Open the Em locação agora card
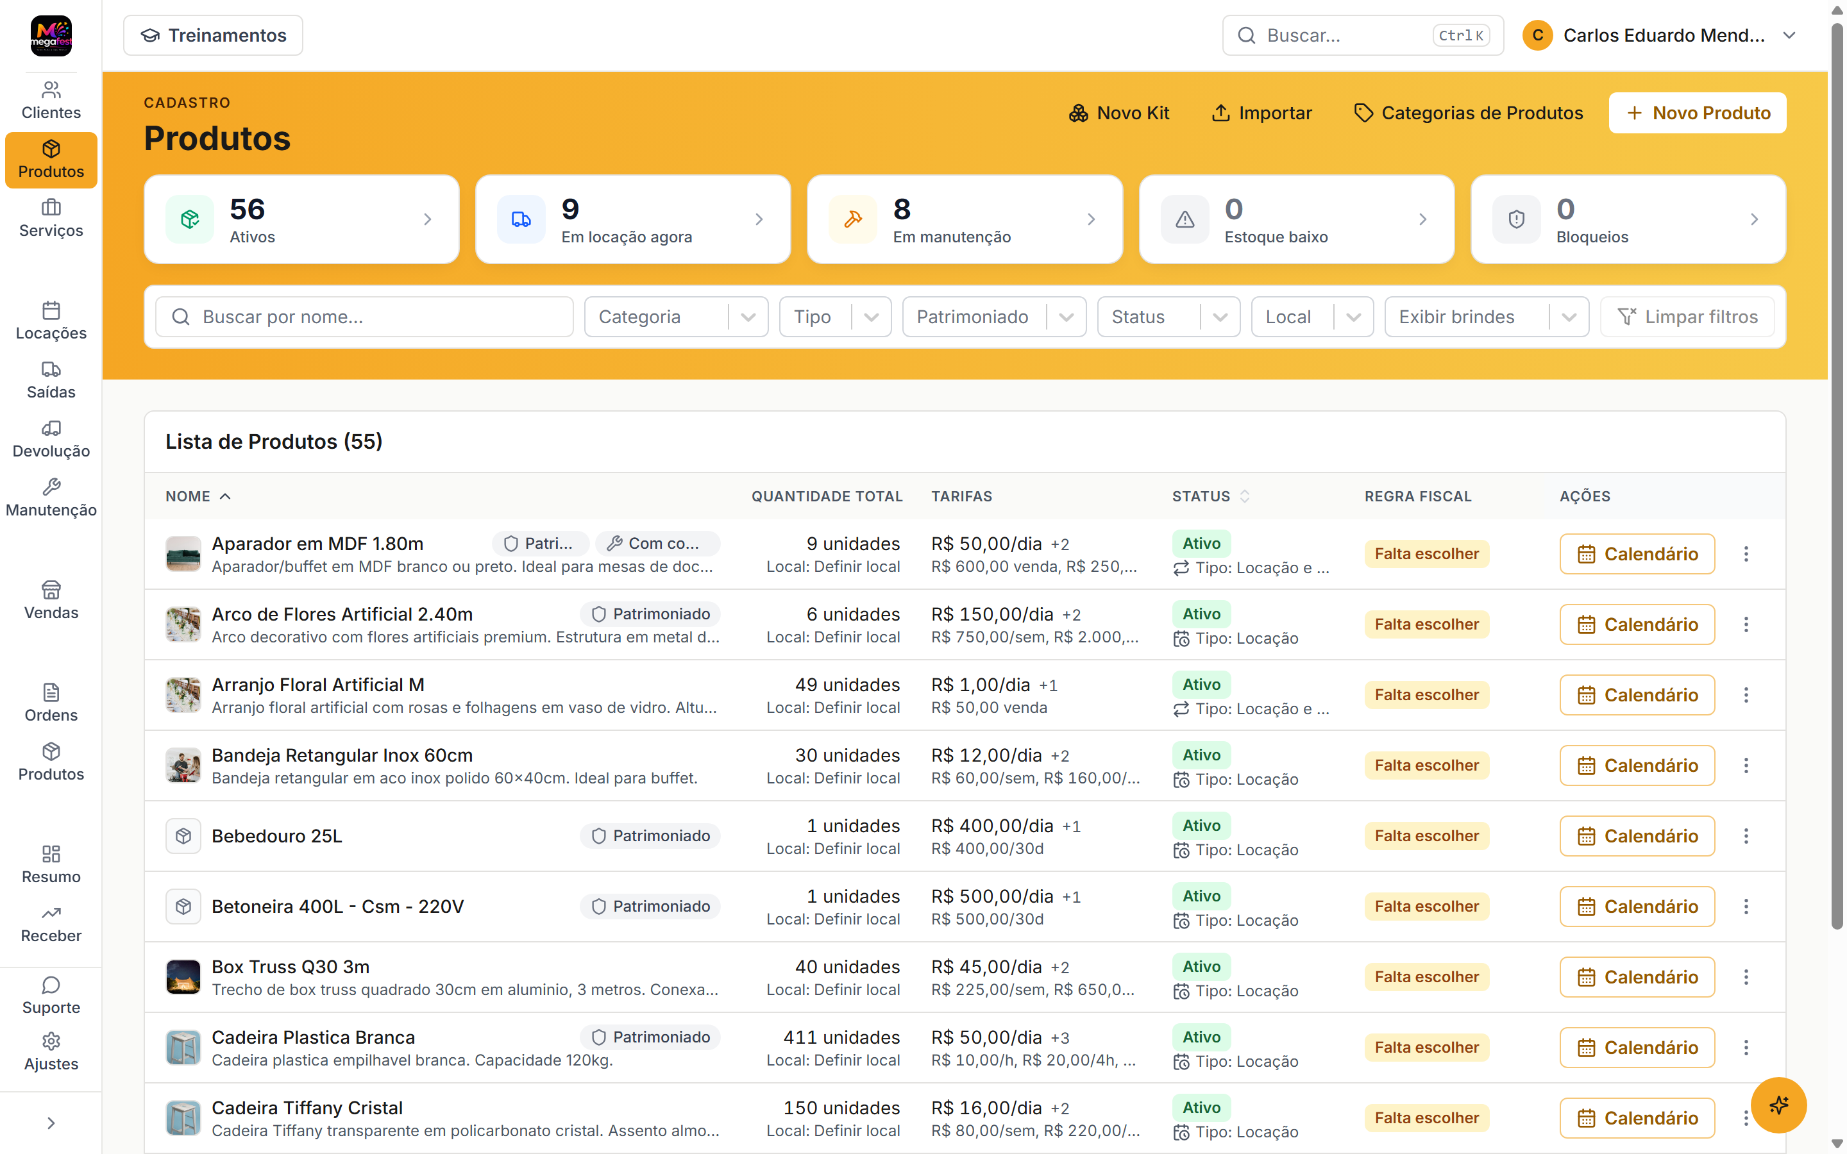This screenshot has height=1154, width=1847. point(633,220)
